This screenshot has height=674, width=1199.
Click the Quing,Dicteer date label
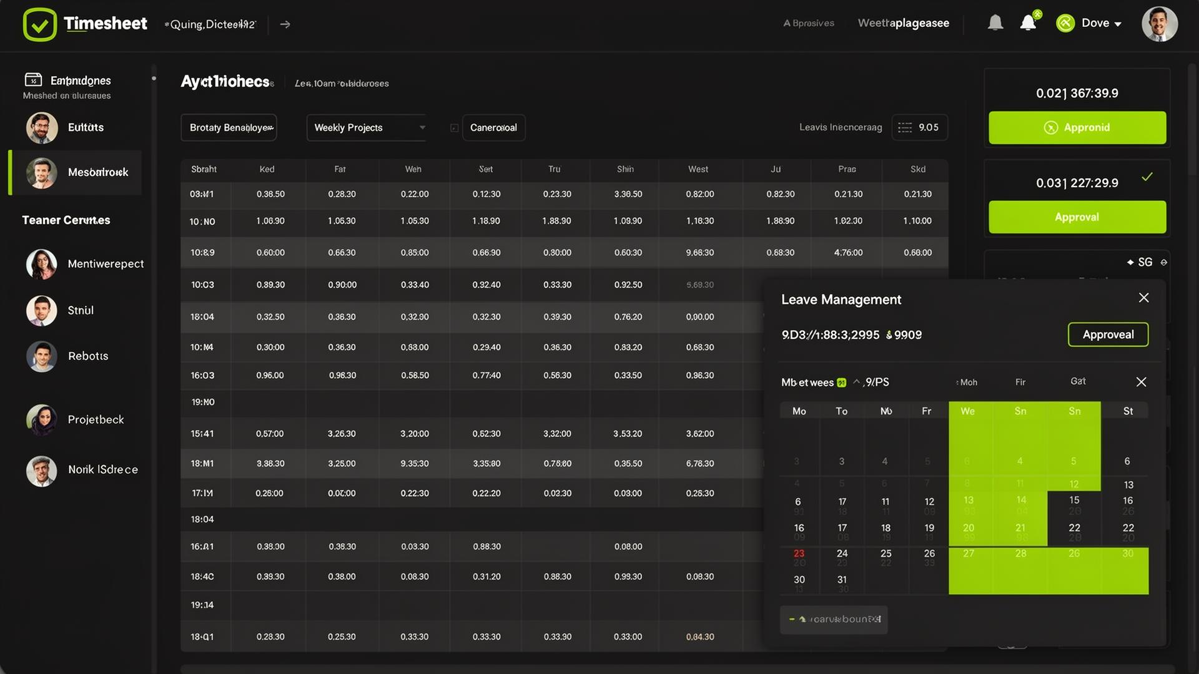click(210, 24)
